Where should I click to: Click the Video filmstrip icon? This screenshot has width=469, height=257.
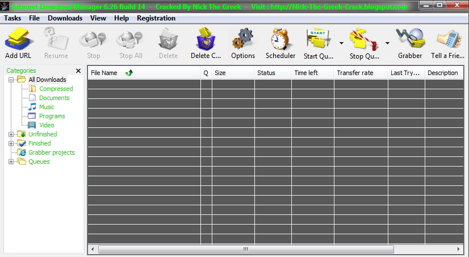coord(32,125)
